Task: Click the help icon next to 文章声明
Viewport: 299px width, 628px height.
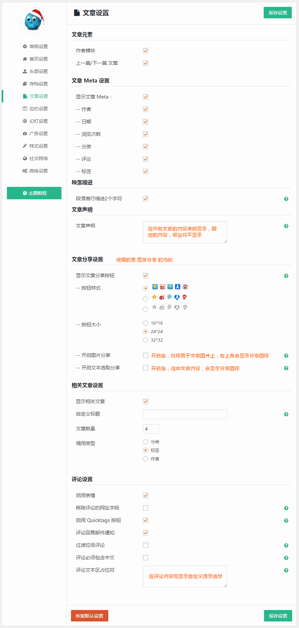Action: (286, 226)
